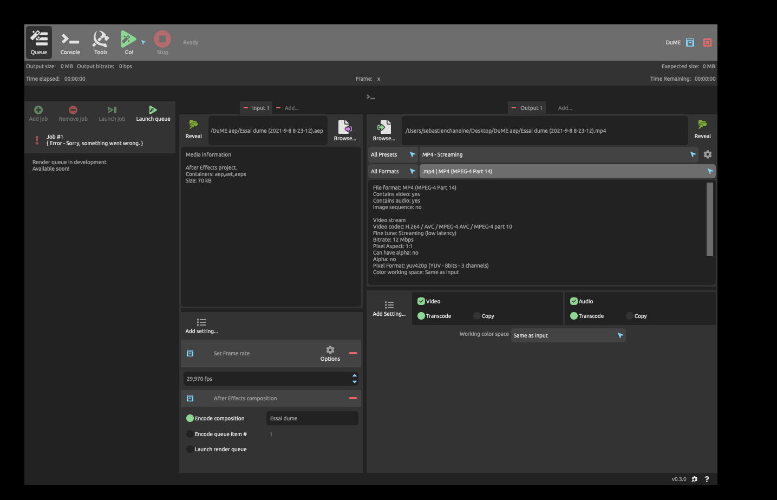Open All Presets filter dropdown

coord(393,154)
